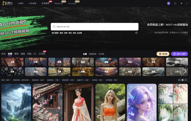
Task: Click the 排行榜 ranking button
Action: (163, 54)
